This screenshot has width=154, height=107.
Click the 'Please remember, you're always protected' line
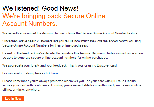point(69,81)
